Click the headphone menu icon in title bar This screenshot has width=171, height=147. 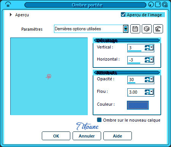click(x=8, y=5)
